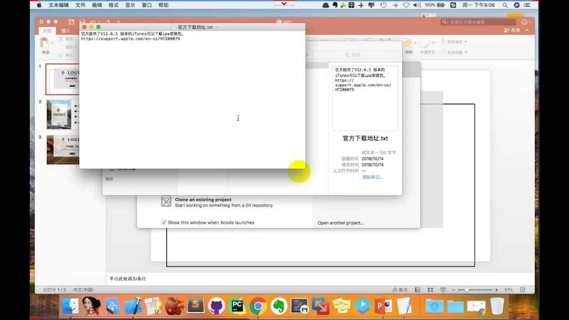This screenshot has width=569, height=320.
Task: Click the 备注 notes button in status bar
Action: point(400,290)
